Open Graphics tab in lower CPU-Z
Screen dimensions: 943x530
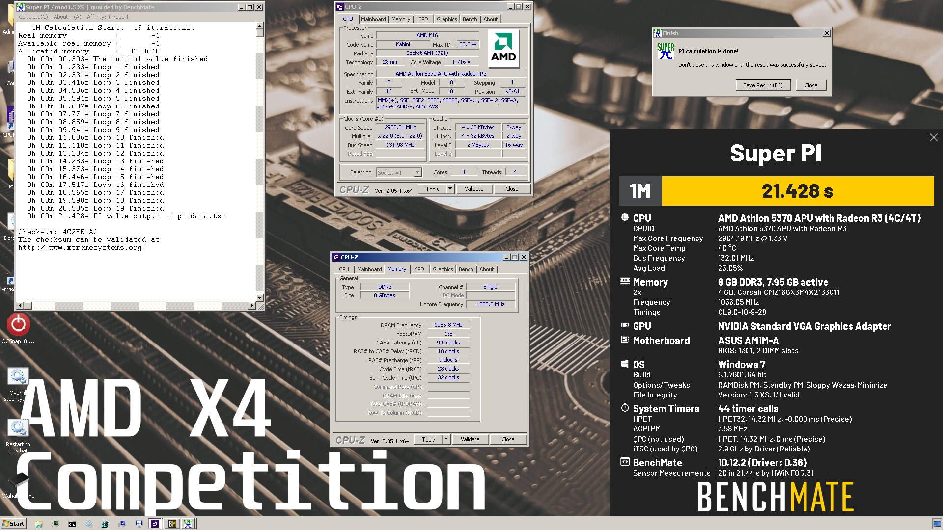443,269
